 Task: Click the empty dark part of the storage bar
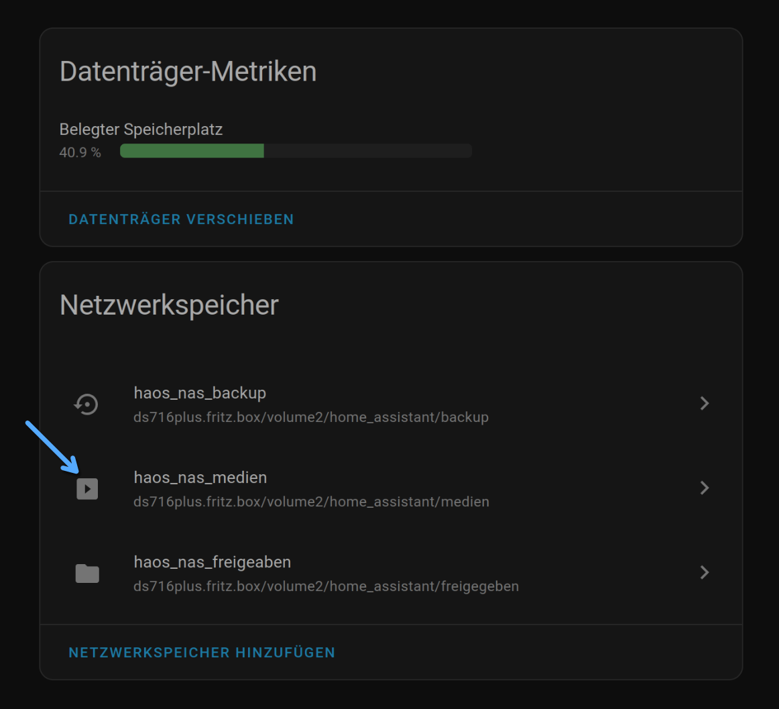point(367,151)
